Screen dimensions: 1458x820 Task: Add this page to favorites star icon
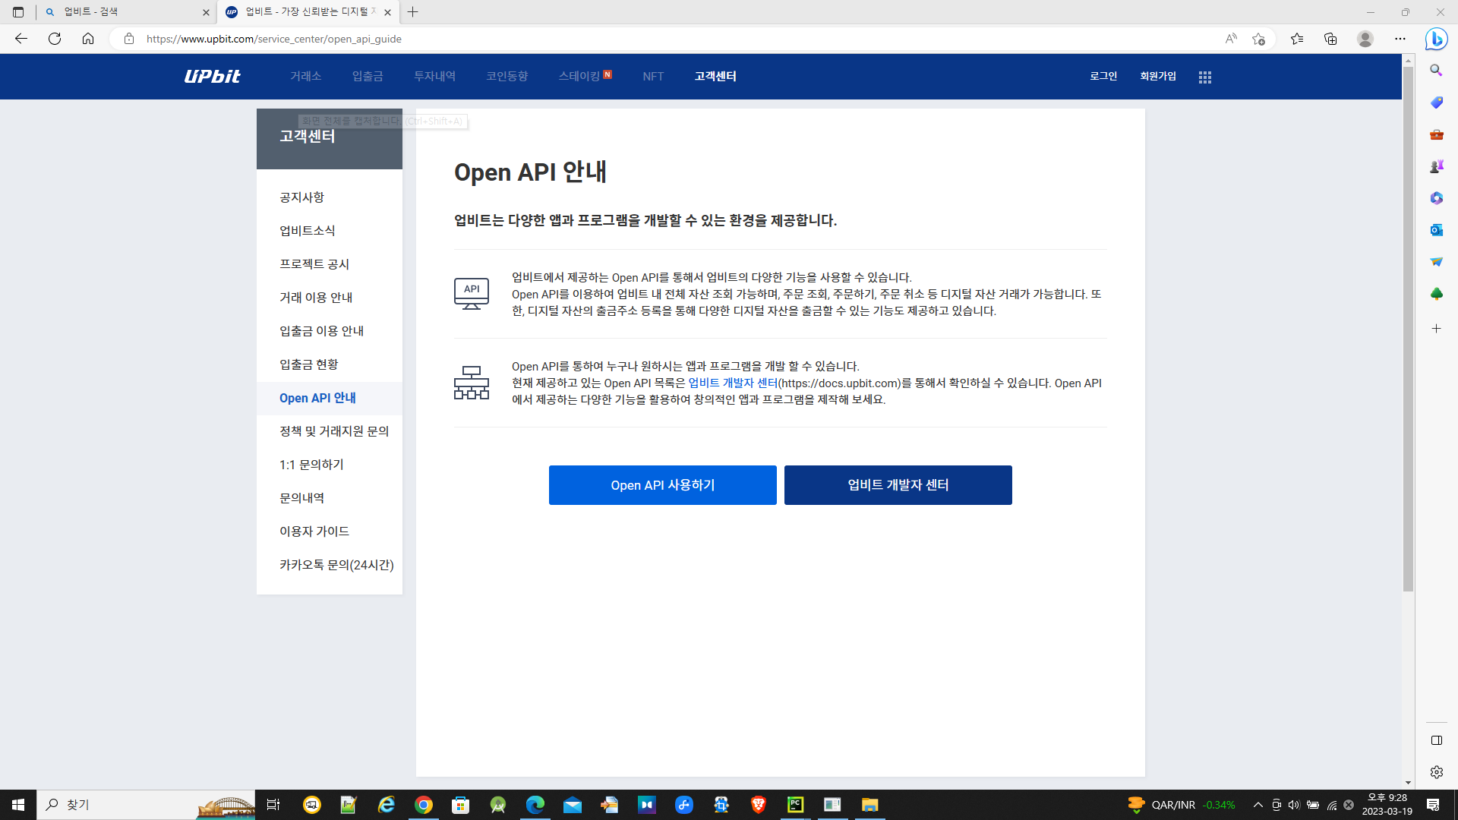coord(1258,39)
